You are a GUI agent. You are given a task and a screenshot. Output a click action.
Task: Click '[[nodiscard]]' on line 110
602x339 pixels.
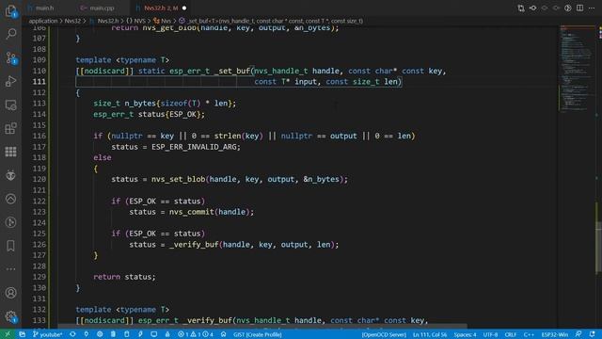(104, 71)
